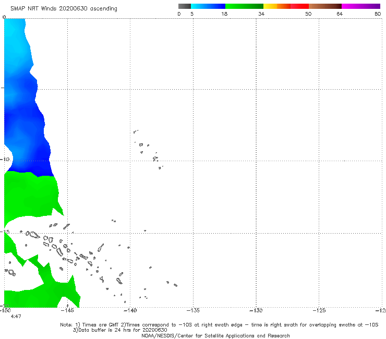Click the gray 0-5 segment of colorbar
Image resolution: width=386 pixels, height=339 pixels.
click(184, 6)
